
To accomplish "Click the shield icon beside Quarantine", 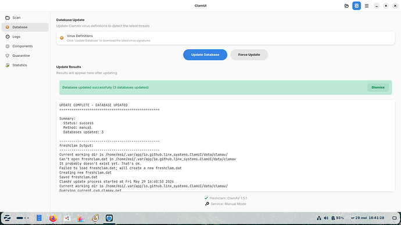I will [8, 56].
